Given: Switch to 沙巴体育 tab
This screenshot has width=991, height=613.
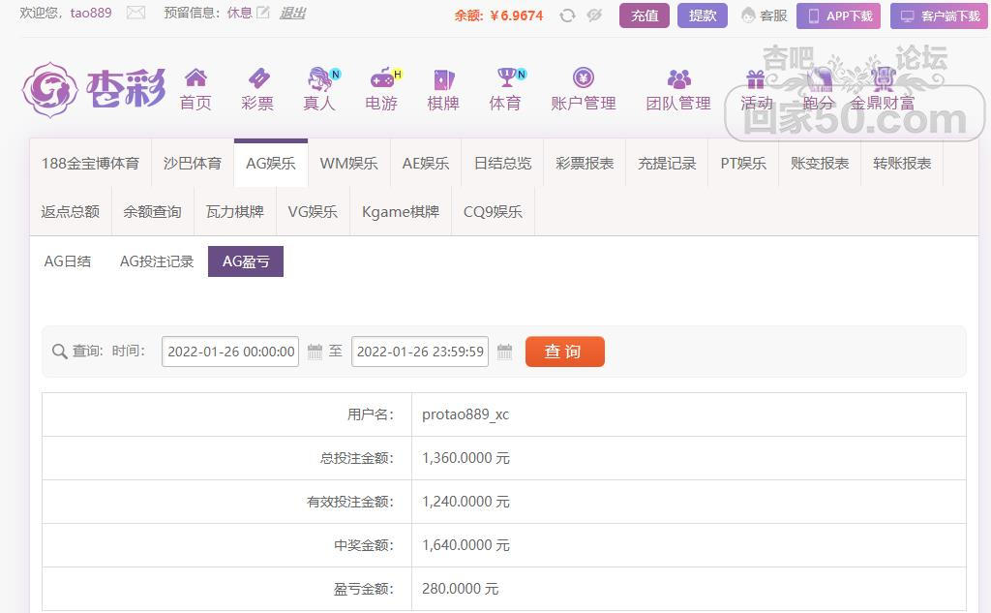Looking at the screenshot, I should (x=193, y=164).
